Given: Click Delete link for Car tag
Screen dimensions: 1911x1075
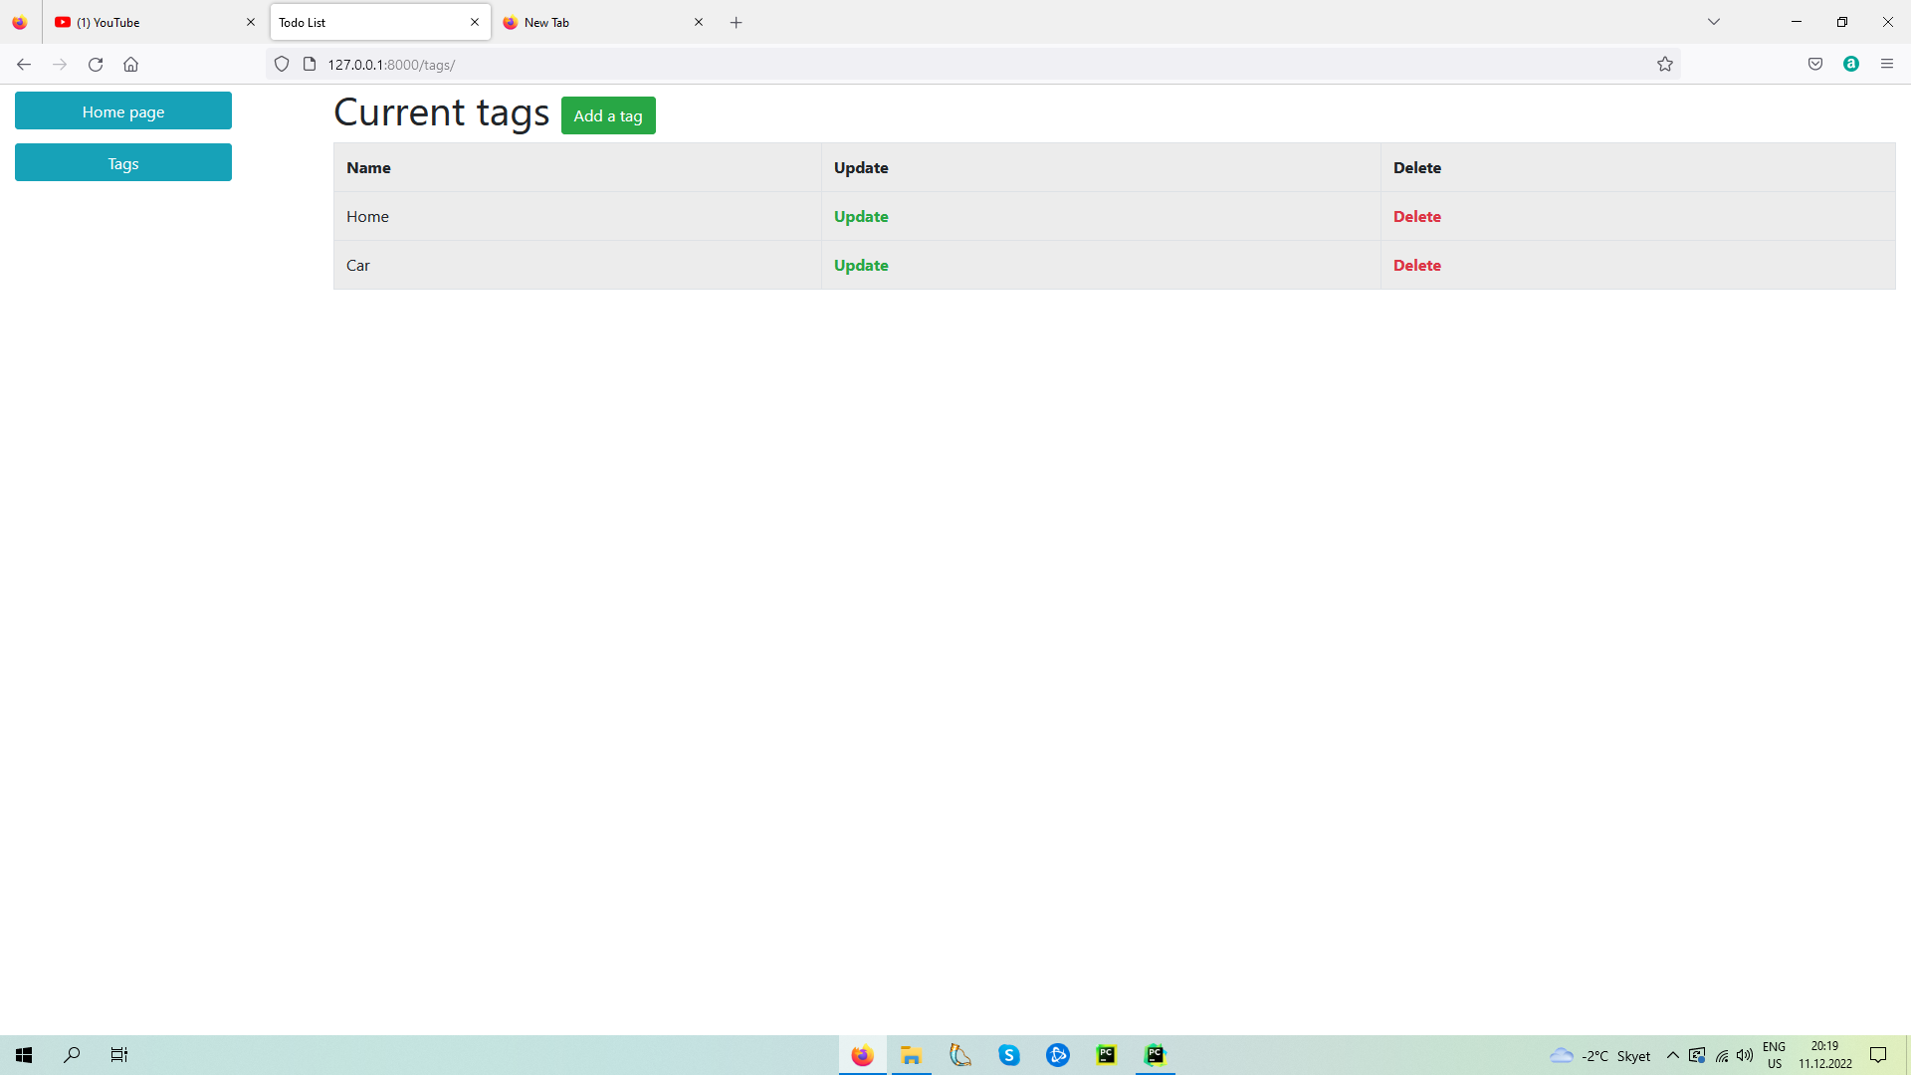Looking at the screenshot, I should tap(1416, 265).
